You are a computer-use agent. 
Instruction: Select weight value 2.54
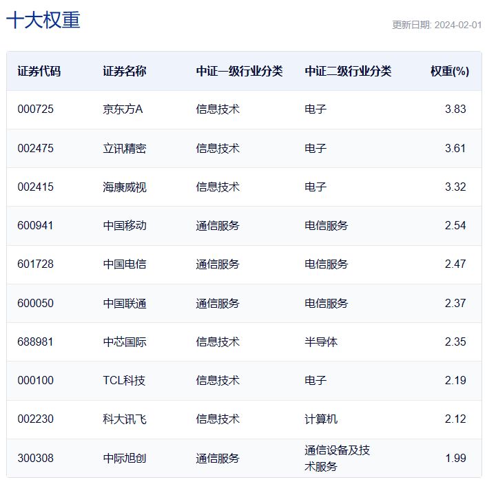(455, 225)
